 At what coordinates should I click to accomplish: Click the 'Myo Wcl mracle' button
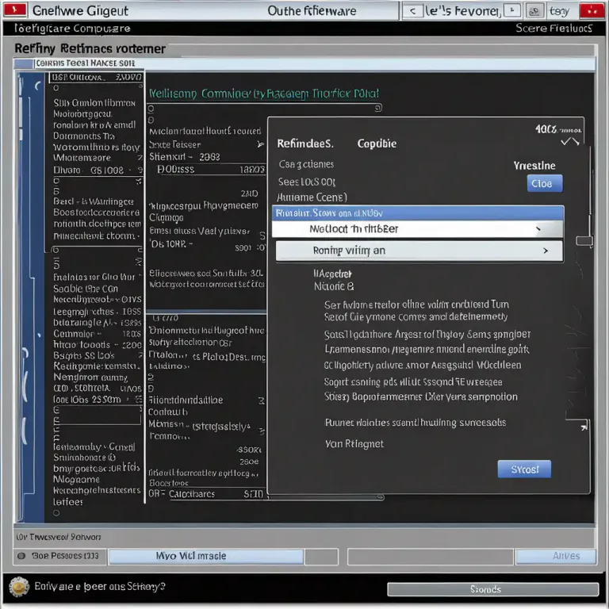206,556
